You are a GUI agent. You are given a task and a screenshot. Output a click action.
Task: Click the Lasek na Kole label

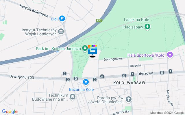pyautogui.click(x=136, y=20)
